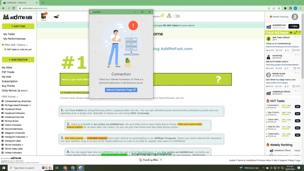Open Support link in footer
The image size is (304, 171).
(283, 160)
